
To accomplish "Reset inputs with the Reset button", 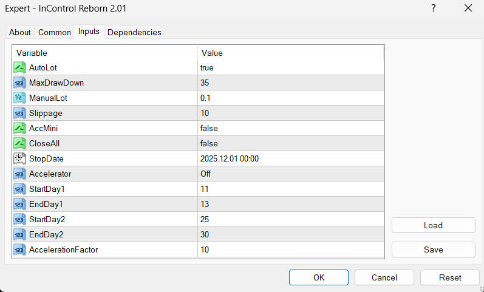I will point(450,277).
